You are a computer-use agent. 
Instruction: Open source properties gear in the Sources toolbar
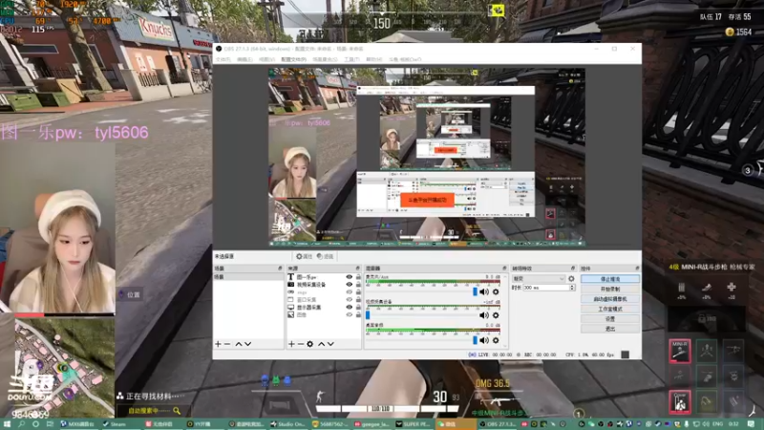click(309, 344)
